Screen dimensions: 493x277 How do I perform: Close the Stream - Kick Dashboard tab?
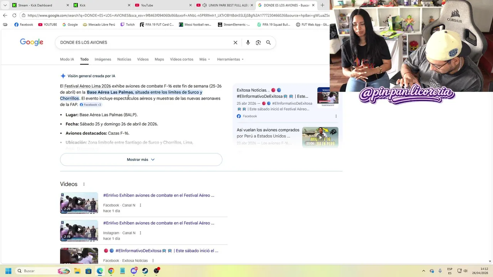68,5
